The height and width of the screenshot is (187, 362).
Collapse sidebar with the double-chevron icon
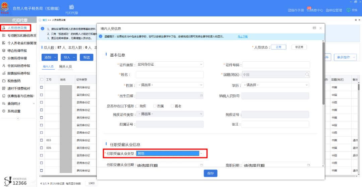pyautogui.click(x=18, y=118)
